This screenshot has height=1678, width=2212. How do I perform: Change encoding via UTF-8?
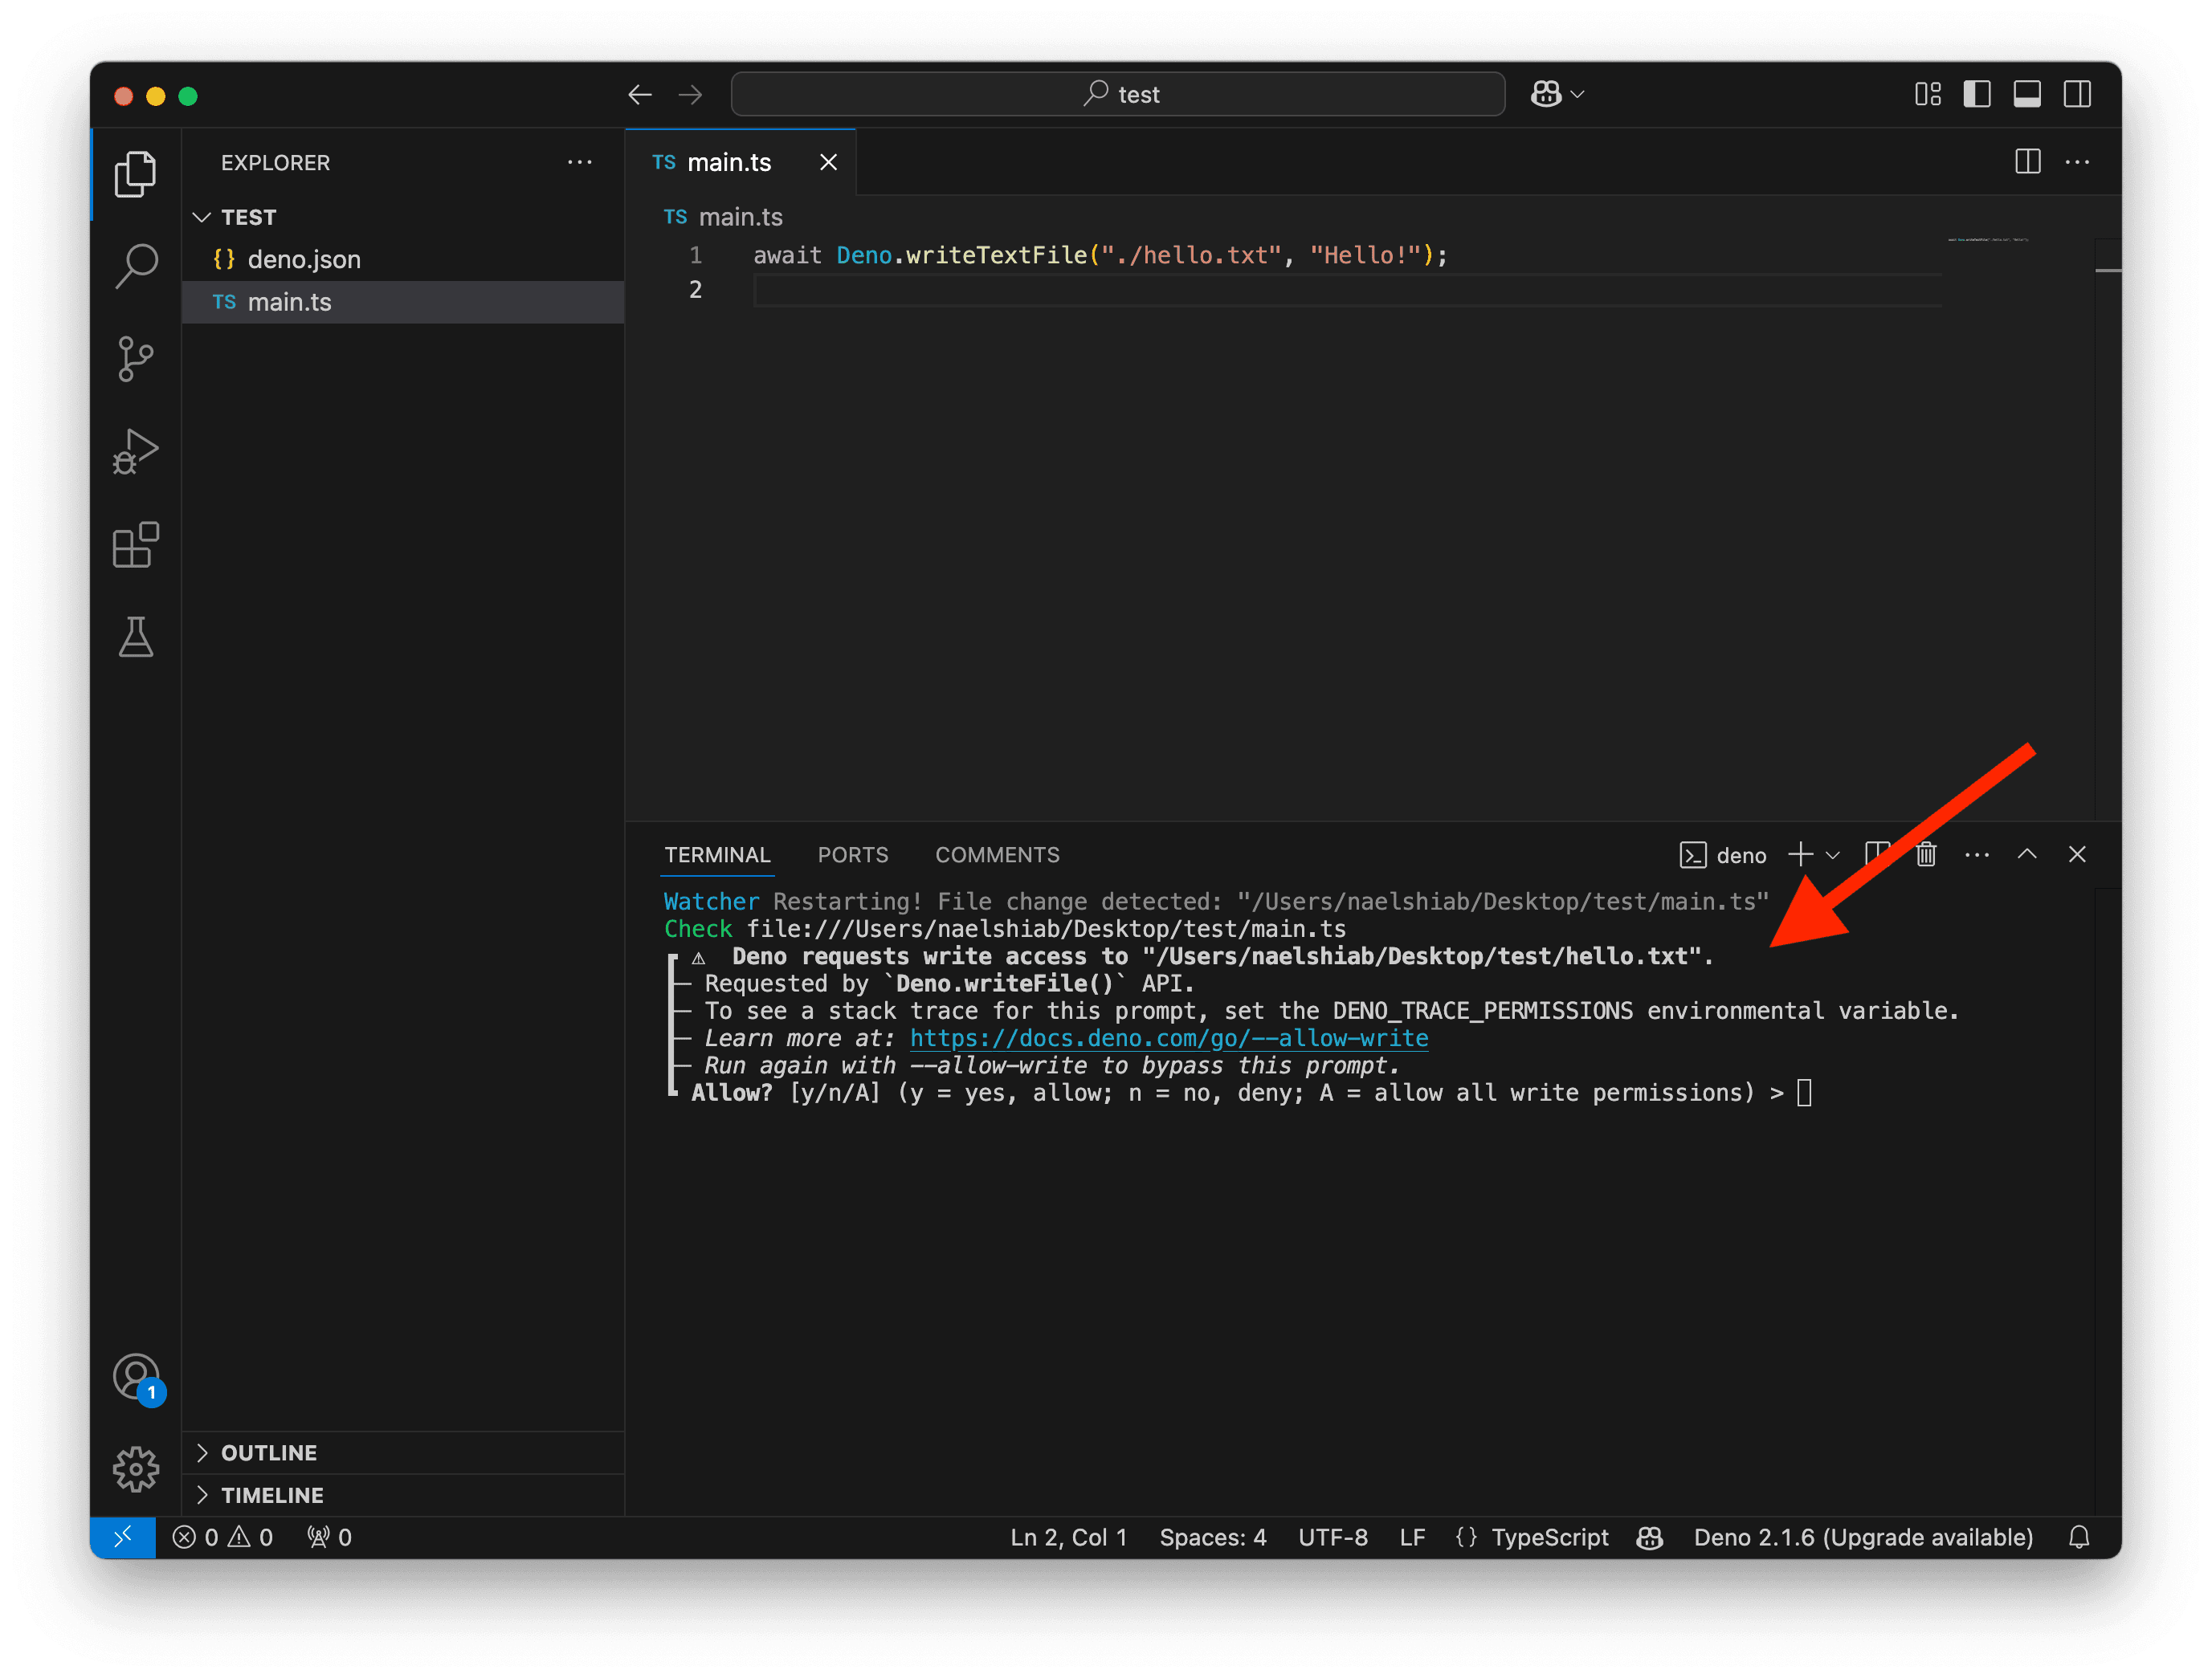pyautogui.click(x=1332, y=1537)
